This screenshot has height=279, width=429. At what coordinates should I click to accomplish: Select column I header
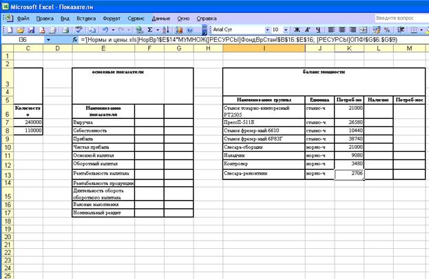coord(264,48)
